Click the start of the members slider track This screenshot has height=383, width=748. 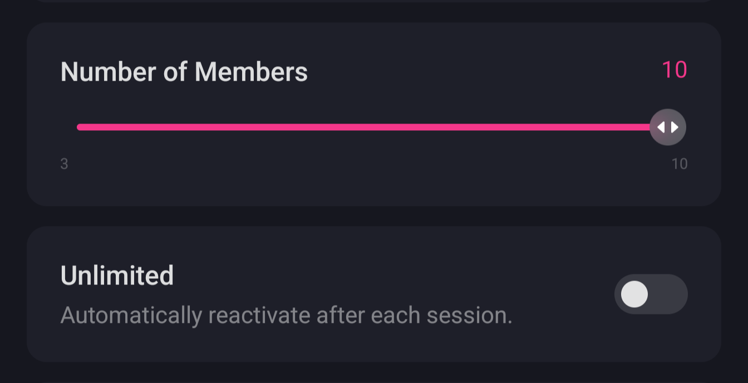coord(80,127)
